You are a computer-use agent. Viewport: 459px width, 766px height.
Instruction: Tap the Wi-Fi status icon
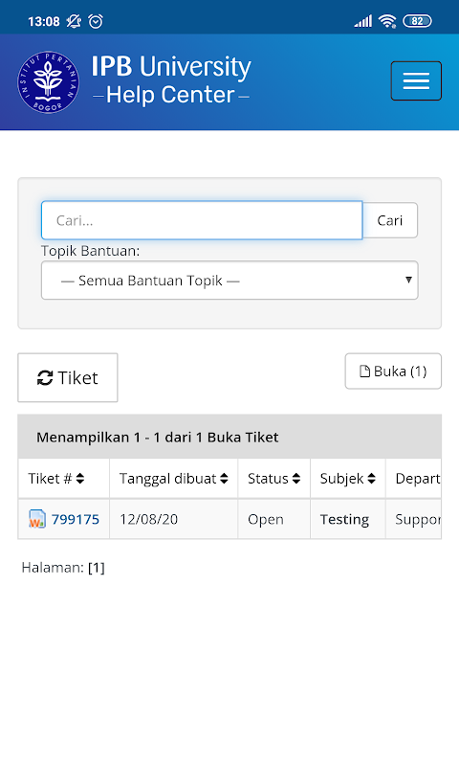[x=387, y=21]
